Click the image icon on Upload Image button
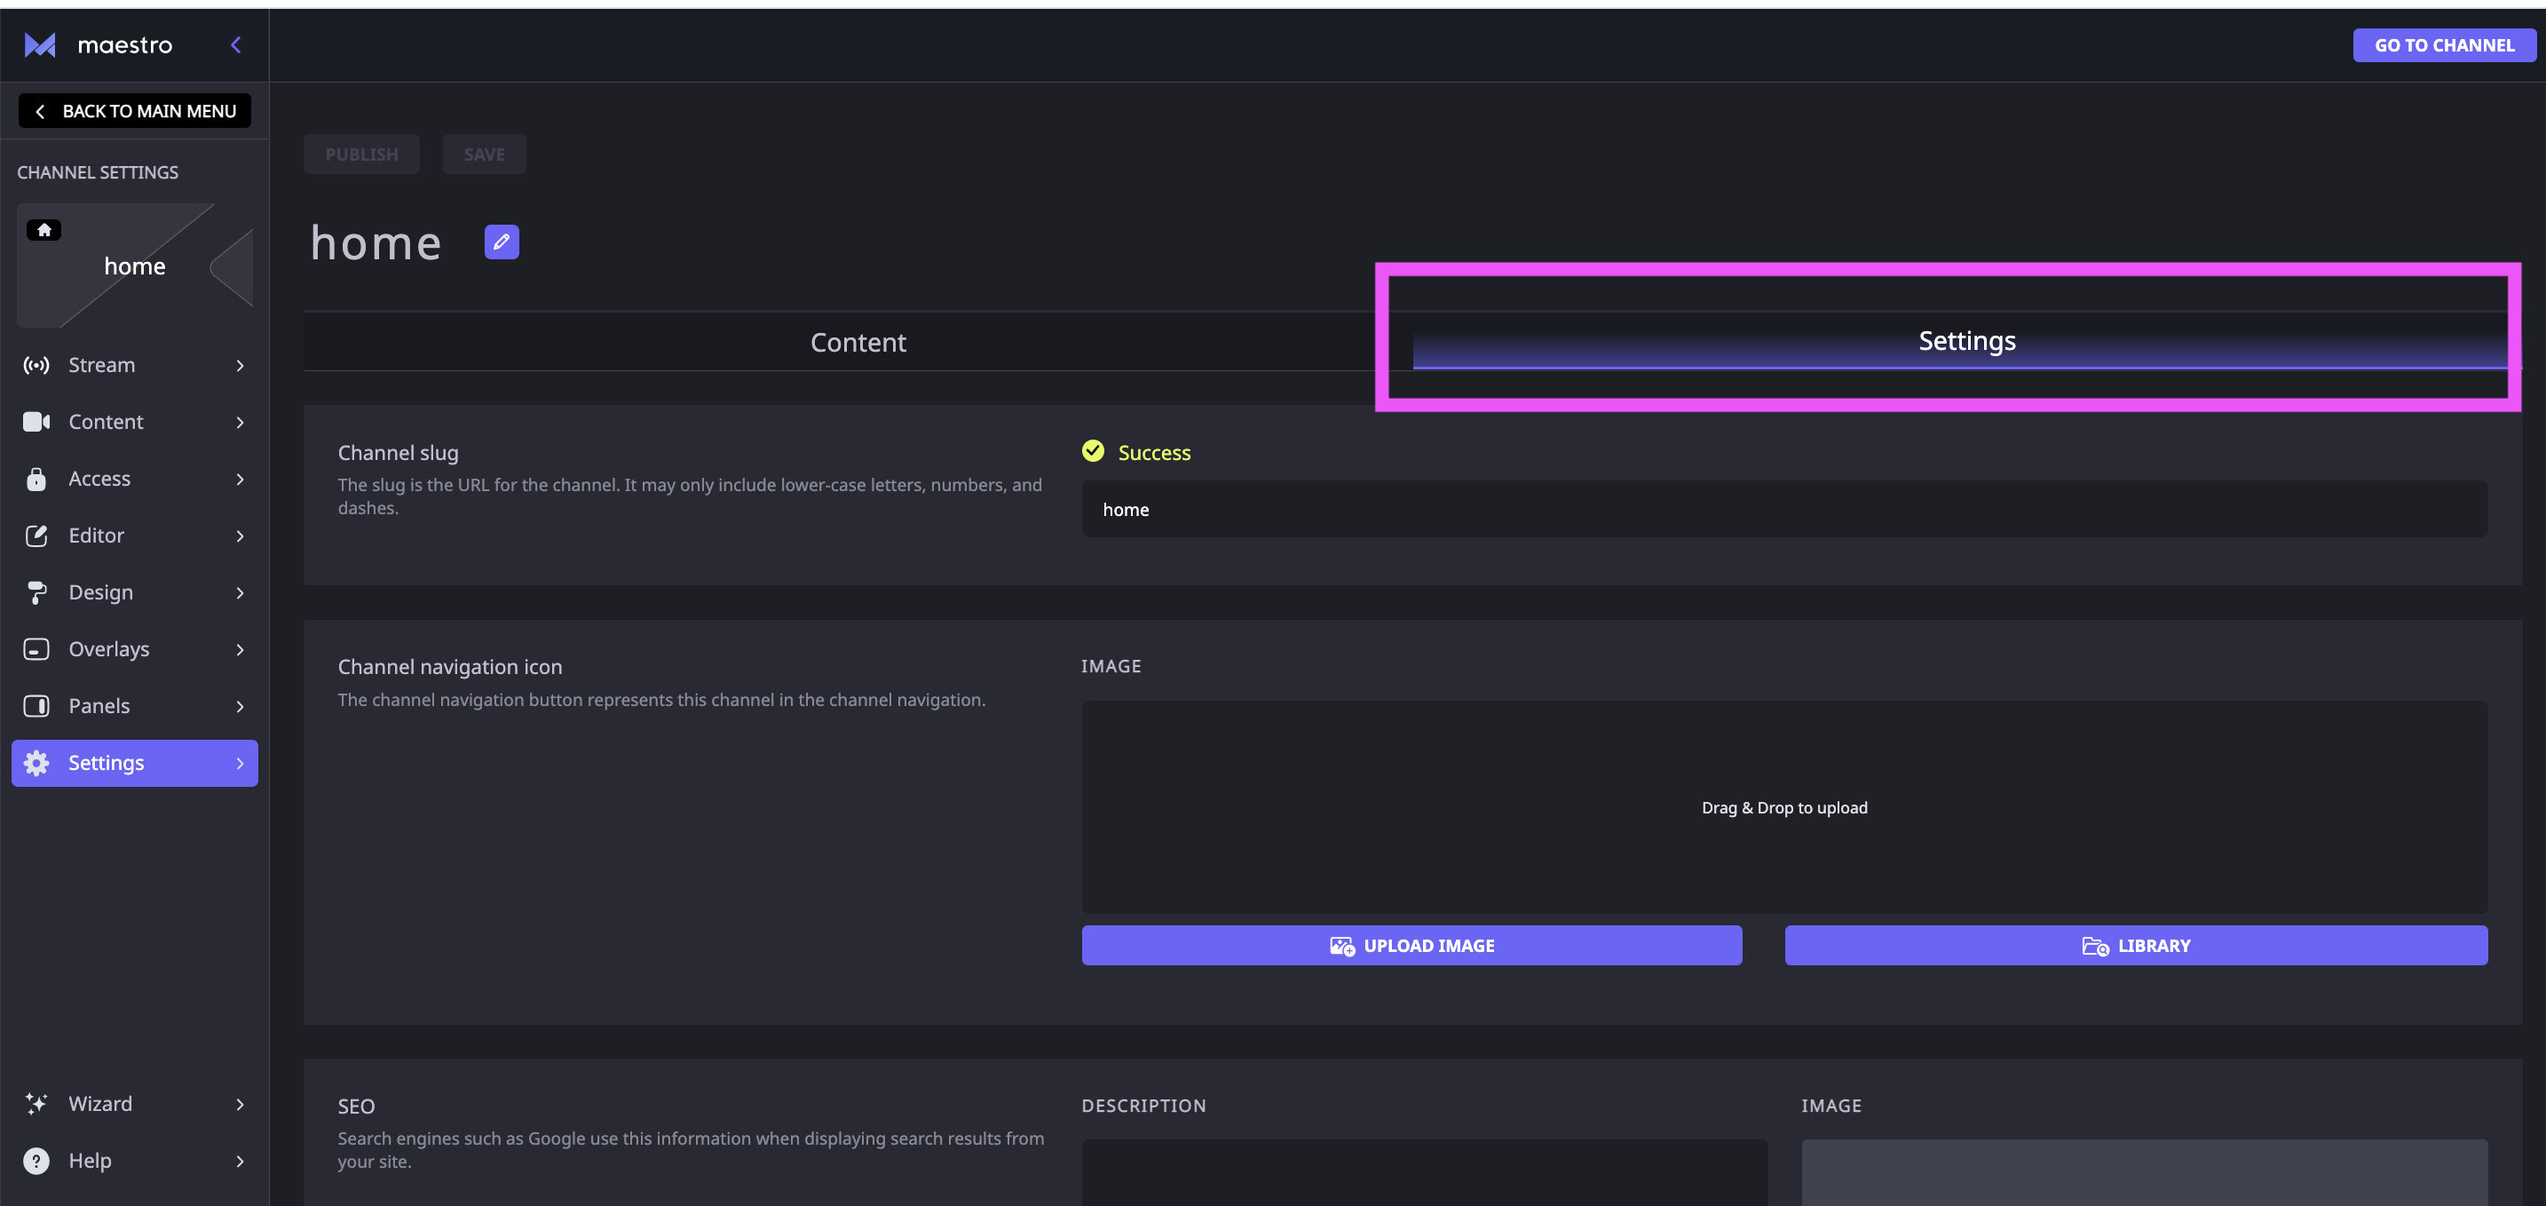 click(1342, 946)
